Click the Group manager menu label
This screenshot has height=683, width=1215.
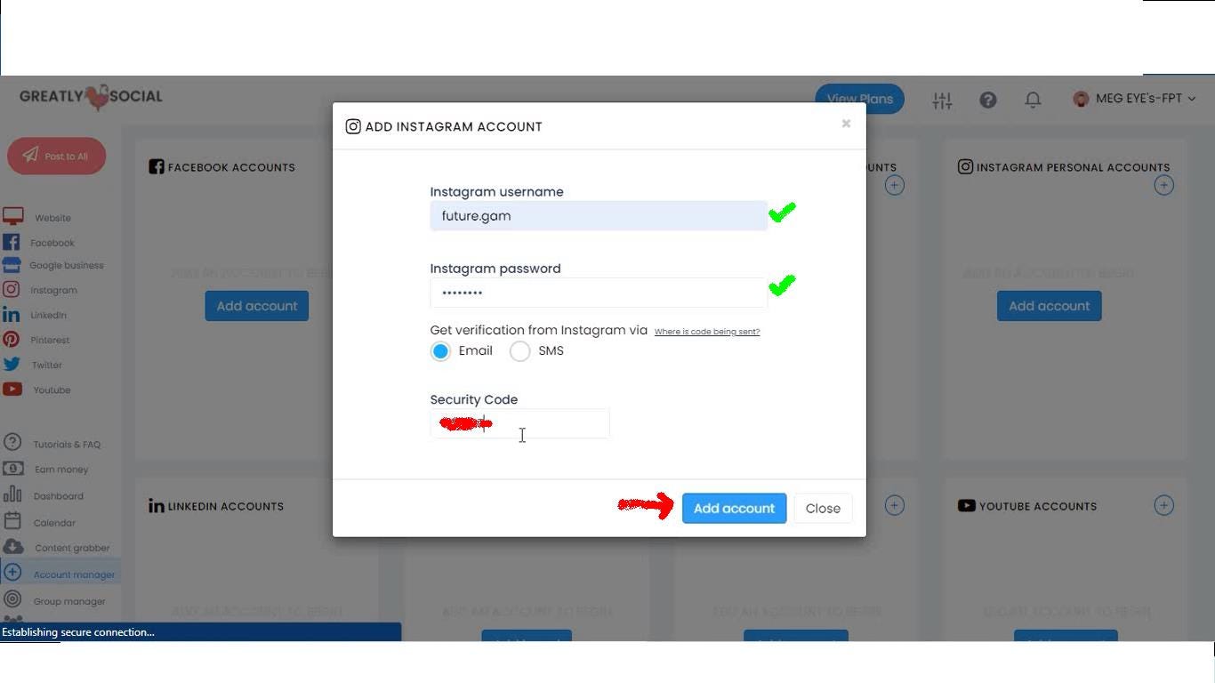pos(69,602)
